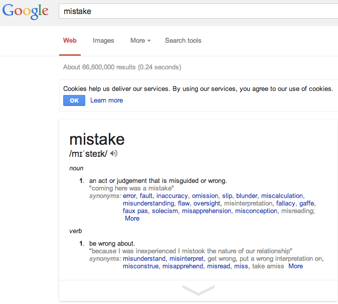This screenshot has height=304, width=338.
Task: Follow the 'blunder' synonym link
Action: pos(247,196)
